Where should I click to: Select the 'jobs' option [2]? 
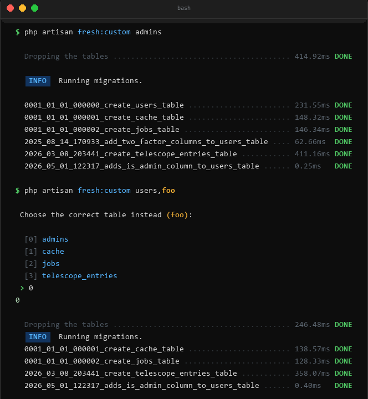50,264
